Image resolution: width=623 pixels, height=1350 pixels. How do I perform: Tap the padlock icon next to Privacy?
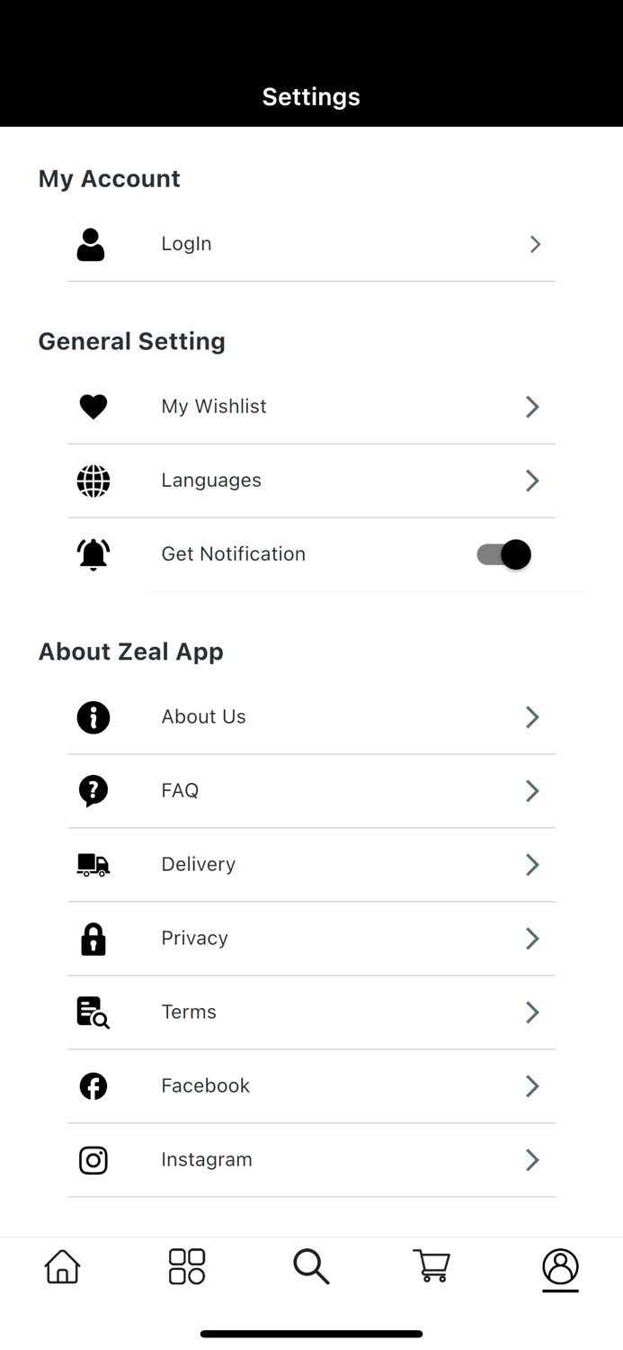(93, 938)
